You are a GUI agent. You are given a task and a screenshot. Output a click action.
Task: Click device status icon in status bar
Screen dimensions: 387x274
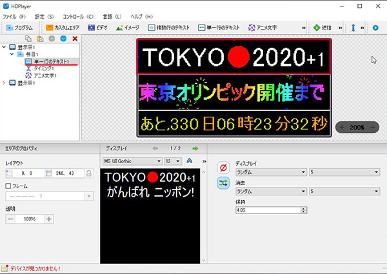[5, 268]
